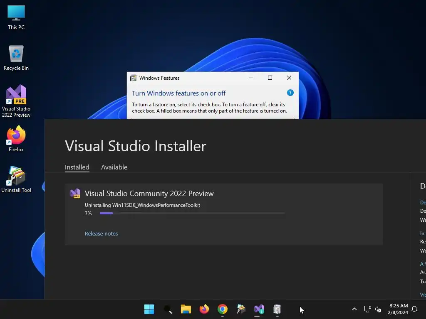This screenshot has width=426, height=319.
Task: Click the Visual Studio Installer heading
Action: tap(136, 146)
